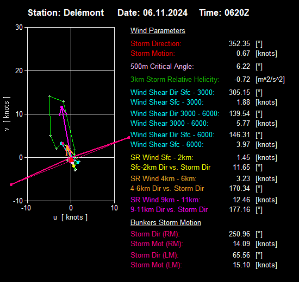Click the Date: 06.11.2024 text
The height and width of the screenshot is (282, 299).
(x=152, y=13)
